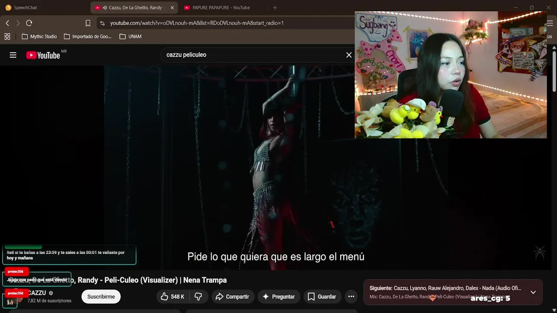
Task: Click the subtitle Pide lo que quiera
Action: pyautogui.click(x=276, y=256)
